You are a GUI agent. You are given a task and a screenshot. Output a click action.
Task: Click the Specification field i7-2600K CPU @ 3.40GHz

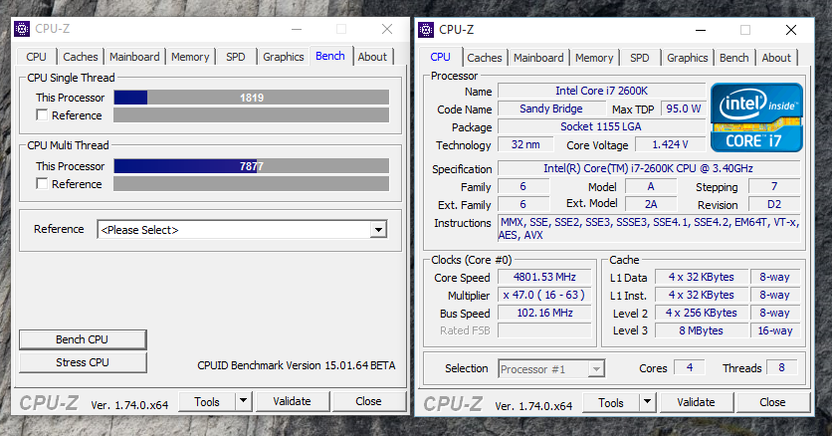(x=649, y=168)
